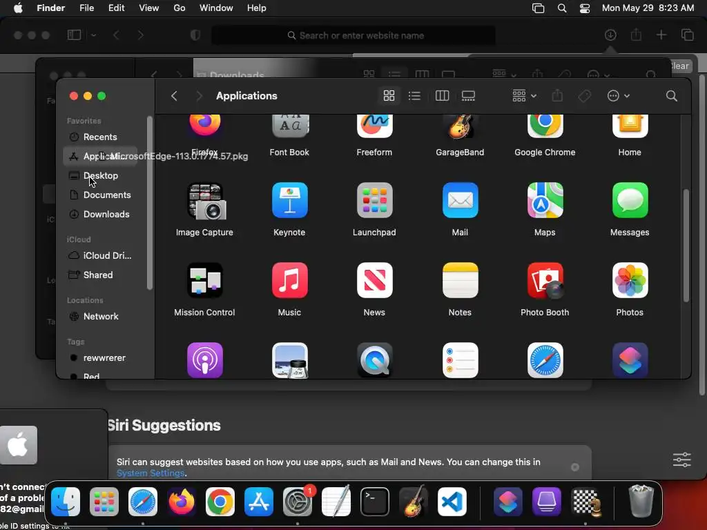Image resolution: width=707 pixels, height=530 pixels.
Task: Open new Safari tab with plus
Action: pyautogui.click(x=661, y=35)
